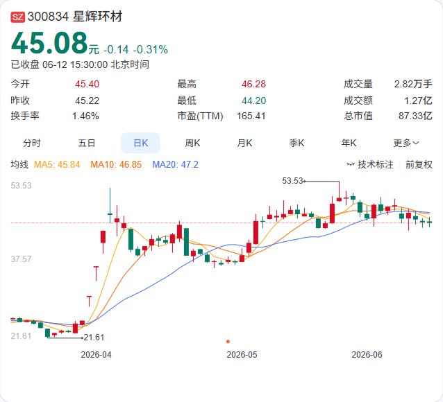Screen dimensions: 443x402
Task: Click the stock name 300834 星辉环材
Action: [x=75, y=17]
